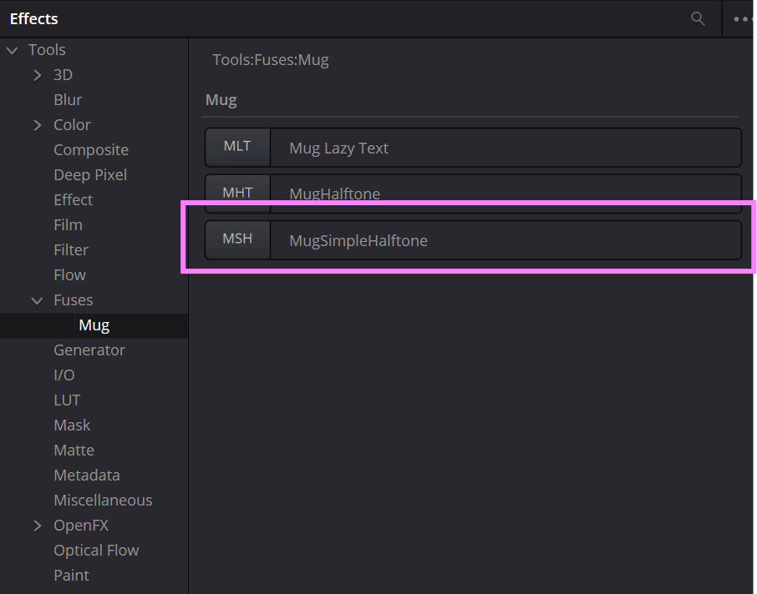Open the Optical Flow category
Image resolution: width=757 pixels, height=594 pixels.
pyautogui.click(x=96, y=551)
